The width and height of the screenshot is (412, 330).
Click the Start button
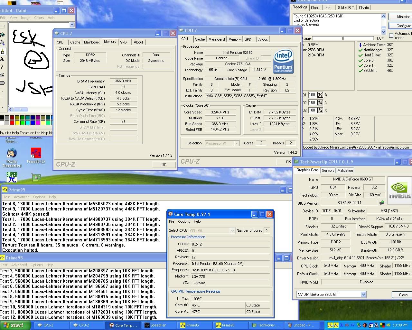point(15,325)
